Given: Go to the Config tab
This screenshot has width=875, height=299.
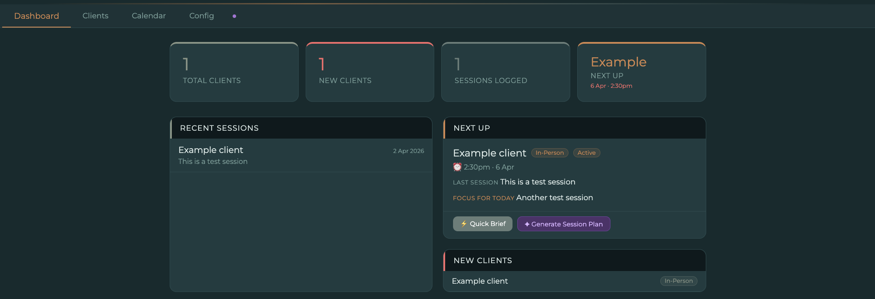Looking at the screenshot, I should (x=202, y=16).
